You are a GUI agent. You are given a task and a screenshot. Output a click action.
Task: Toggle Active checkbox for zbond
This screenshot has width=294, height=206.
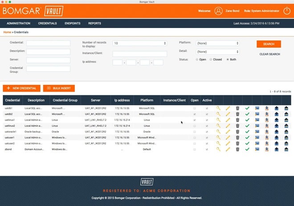pyautogui.click(x=207, y=149)
